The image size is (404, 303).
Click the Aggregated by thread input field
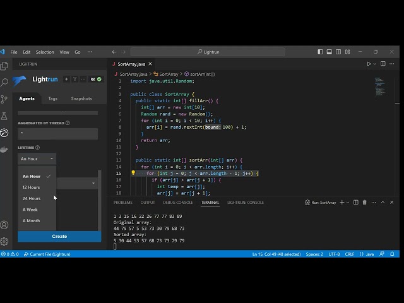(x=57, y=134)
